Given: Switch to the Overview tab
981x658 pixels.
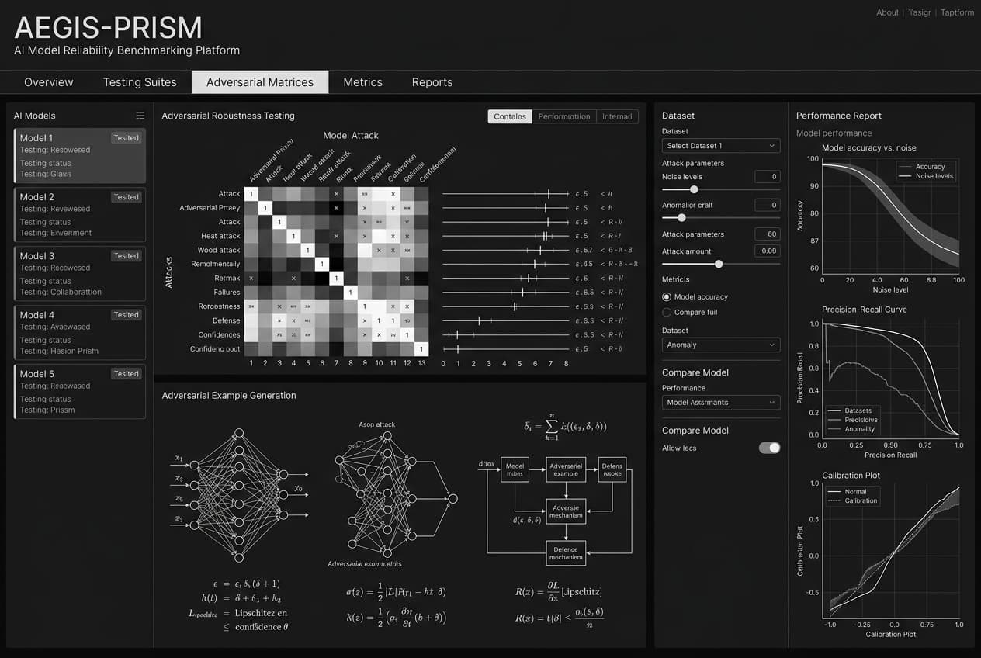Looking at the screenshot, I should tap(49, 82).
